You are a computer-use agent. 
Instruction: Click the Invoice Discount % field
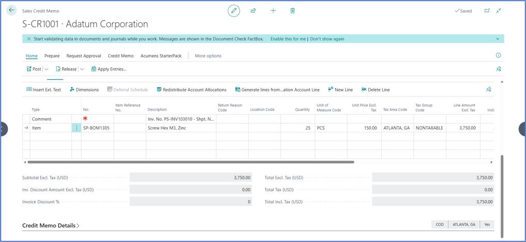pyautogui.click(x=190, y=202)
